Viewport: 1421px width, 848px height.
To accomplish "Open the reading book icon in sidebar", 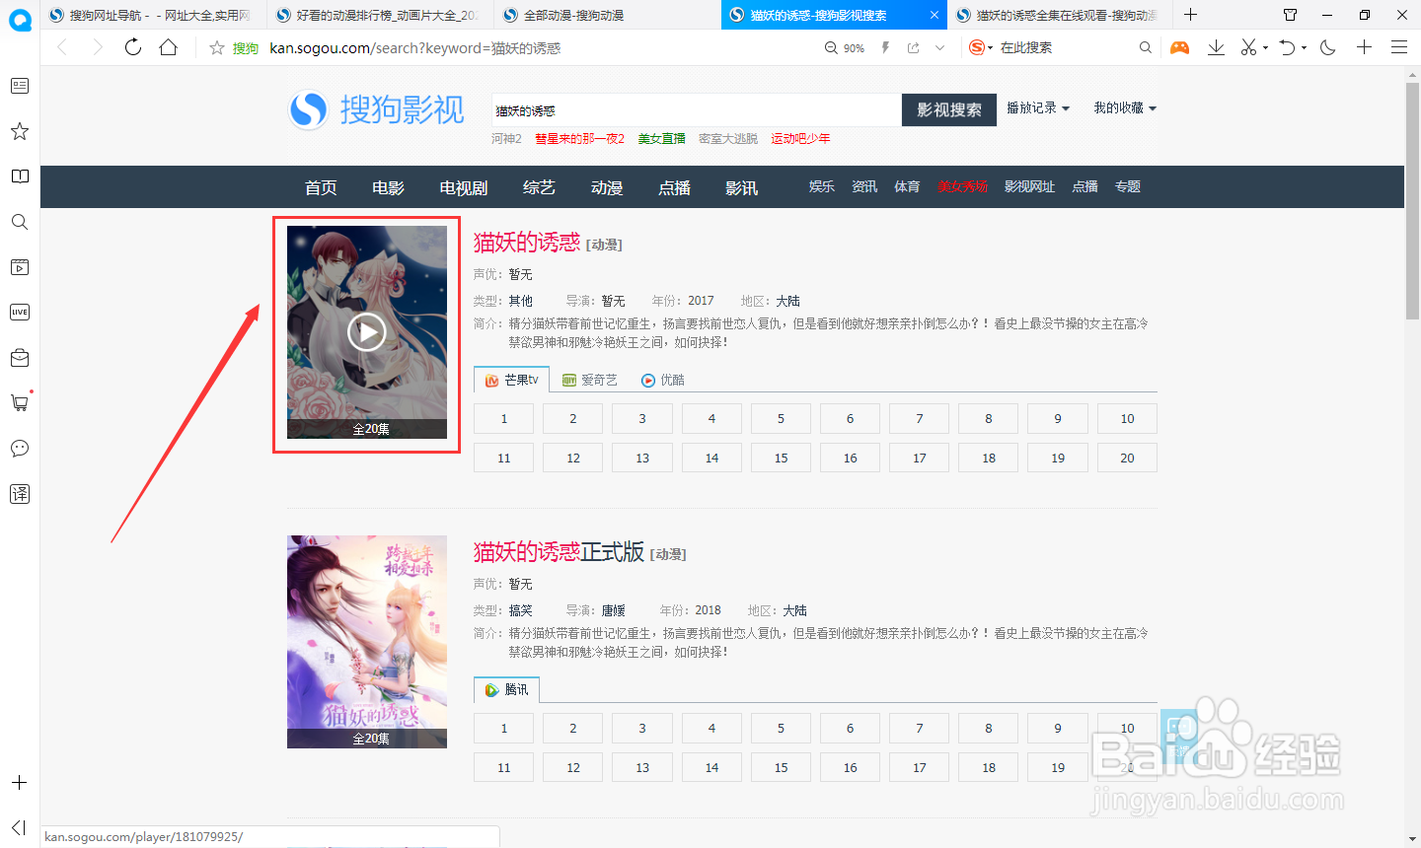I will point(20,177).
